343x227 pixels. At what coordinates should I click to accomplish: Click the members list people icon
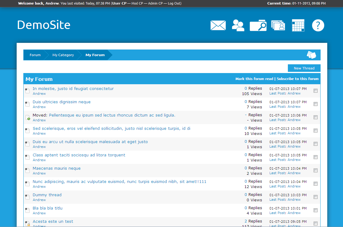(238, 25)
